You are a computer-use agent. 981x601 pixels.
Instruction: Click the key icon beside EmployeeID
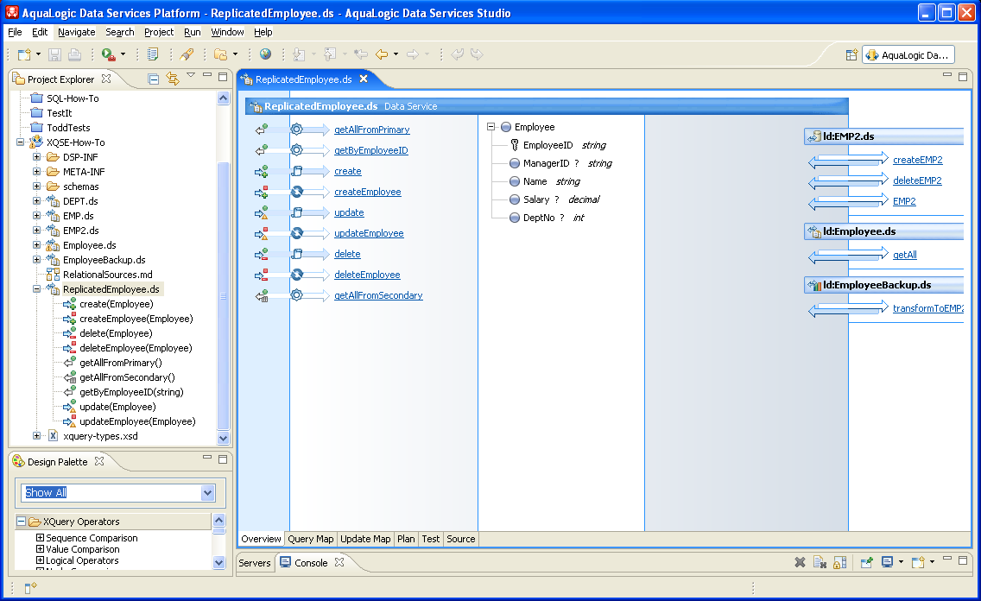click(515, 145)
